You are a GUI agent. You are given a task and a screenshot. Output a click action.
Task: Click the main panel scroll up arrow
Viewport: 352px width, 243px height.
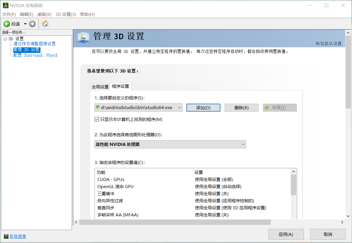[x=348, y=33]
